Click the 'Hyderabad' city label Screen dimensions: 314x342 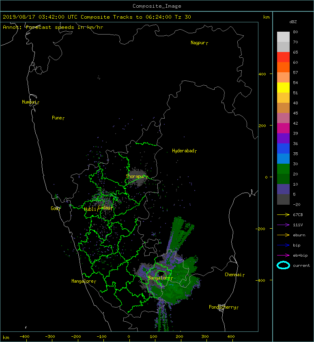184,151
